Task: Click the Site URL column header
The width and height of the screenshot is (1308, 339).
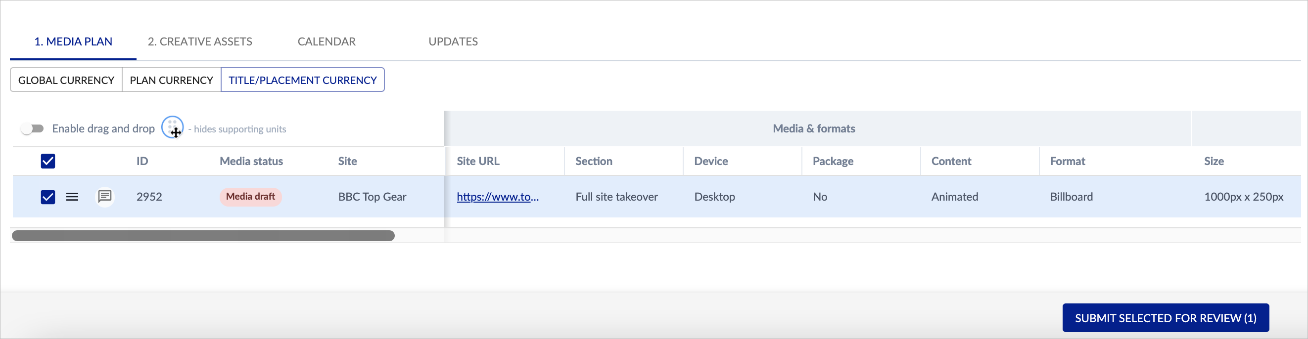Action: coord(478,161)
